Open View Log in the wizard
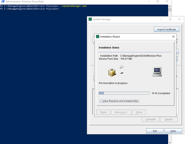The height and width of the screenshot is (144, 185). 121,112
